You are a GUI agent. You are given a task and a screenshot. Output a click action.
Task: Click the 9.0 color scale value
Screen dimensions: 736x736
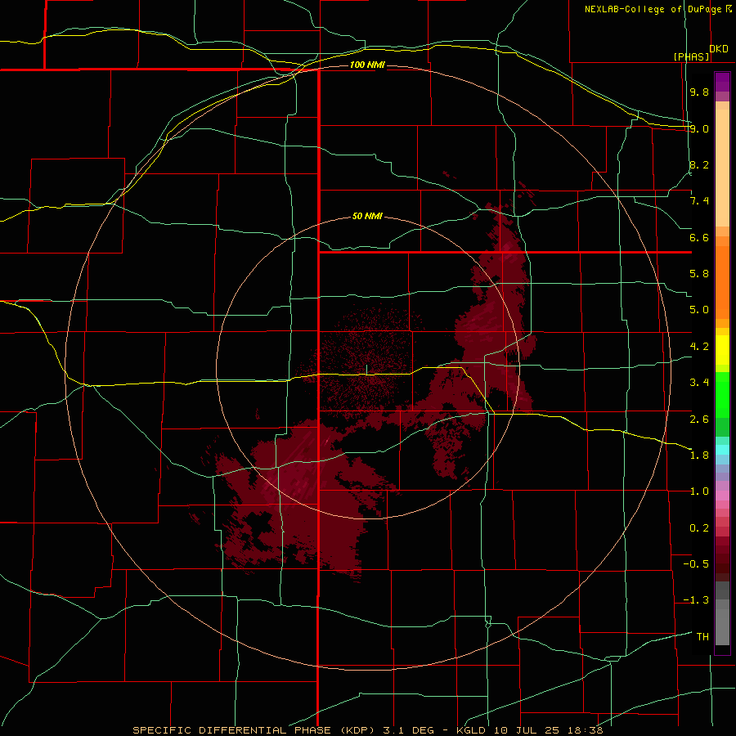point(699,128)
